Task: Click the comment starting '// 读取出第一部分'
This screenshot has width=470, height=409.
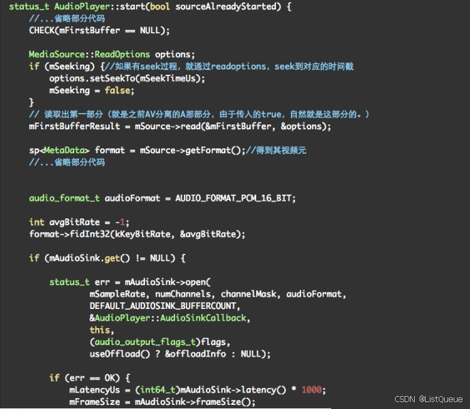Action: tap(199, 114)
